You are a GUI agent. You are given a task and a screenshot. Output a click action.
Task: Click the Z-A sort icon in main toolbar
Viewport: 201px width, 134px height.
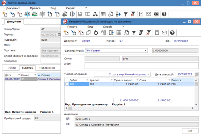click(118, 14)
